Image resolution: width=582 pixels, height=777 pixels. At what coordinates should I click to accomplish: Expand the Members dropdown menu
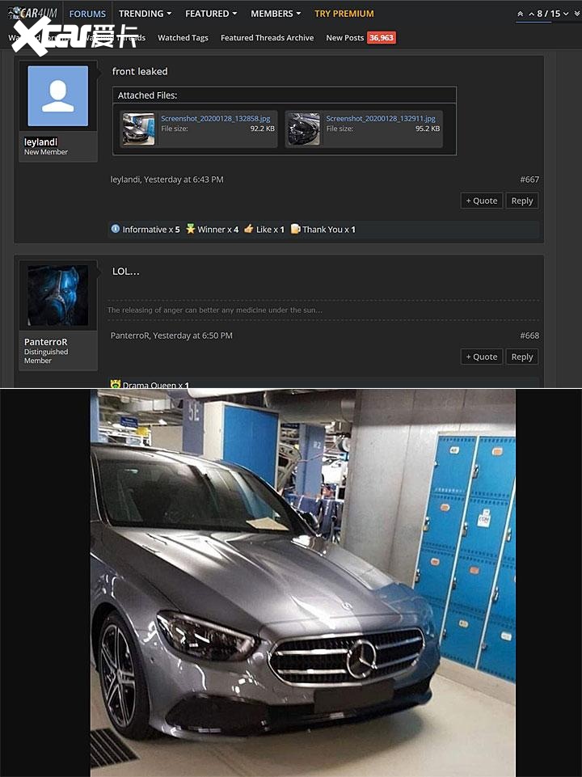click(x=276, y=14)
